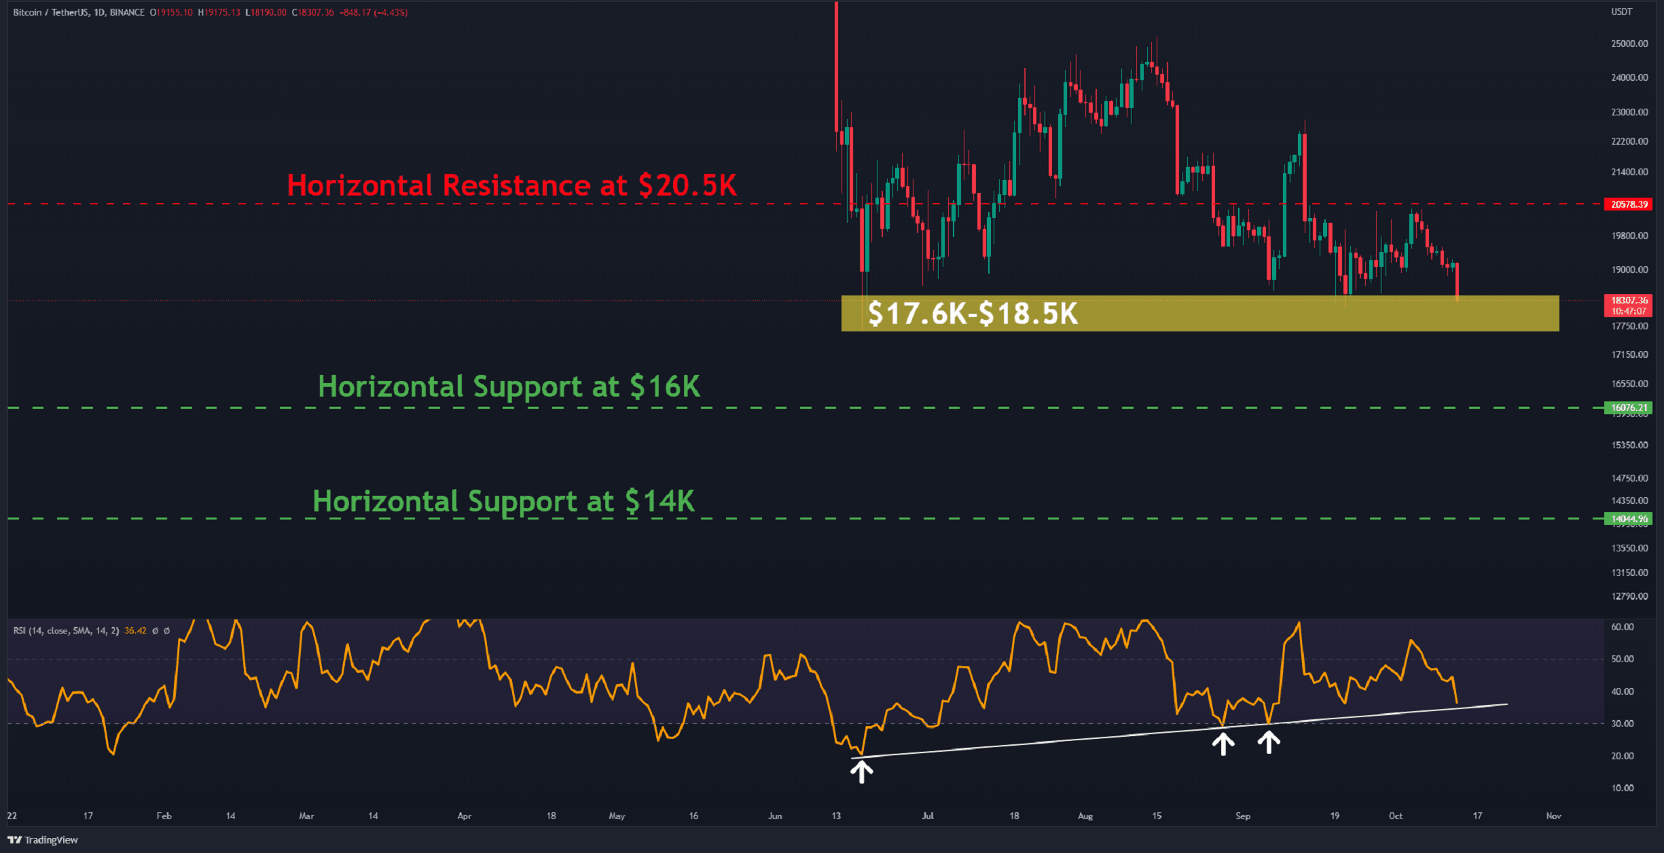
Task: Click the RSI axis value 10.00
Action: [1623, 788]
